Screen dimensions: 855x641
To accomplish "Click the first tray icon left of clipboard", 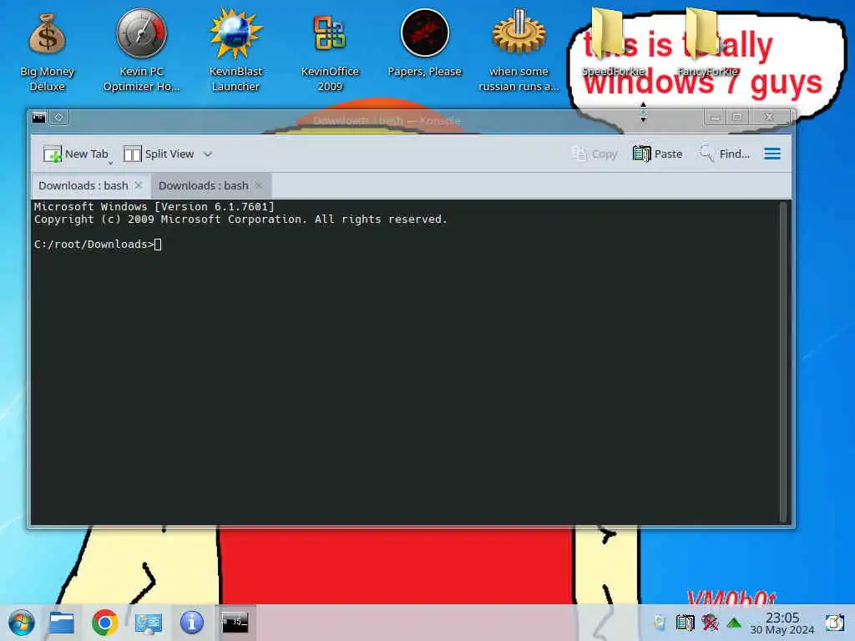I will [660, 623].
